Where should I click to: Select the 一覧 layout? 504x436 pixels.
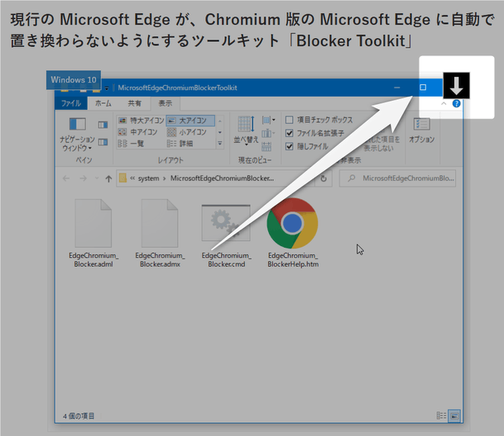131,144
